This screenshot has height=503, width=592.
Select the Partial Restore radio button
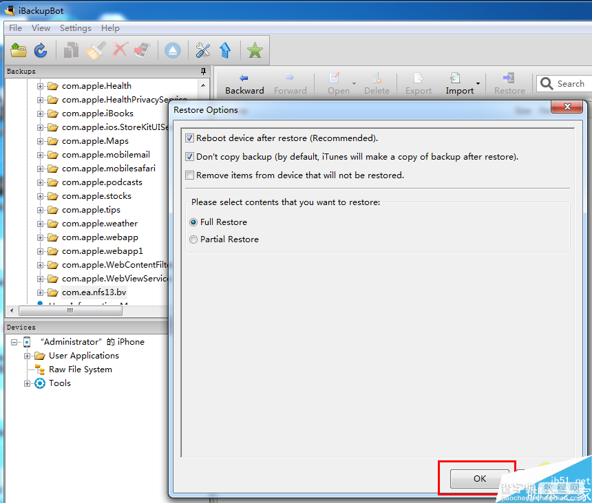193,239
